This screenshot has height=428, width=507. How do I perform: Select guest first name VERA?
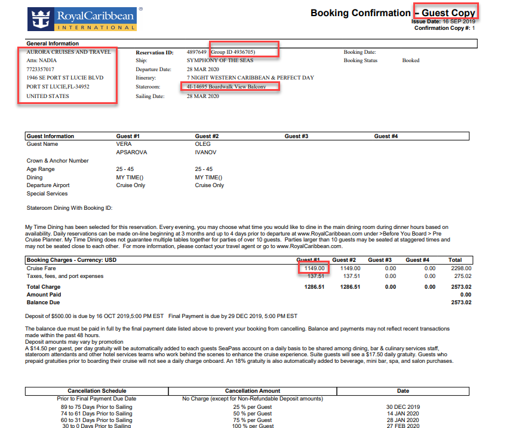124,144
